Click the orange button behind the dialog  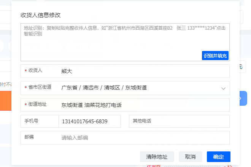(x=6, y=101)
